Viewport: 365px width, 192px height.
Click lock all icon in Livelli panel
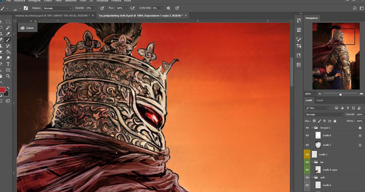click(335, 121)
